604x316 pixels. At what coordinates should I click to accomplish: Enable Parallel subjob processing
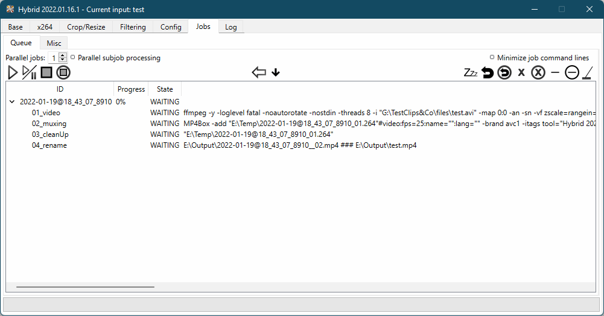(x=73, y=58)
